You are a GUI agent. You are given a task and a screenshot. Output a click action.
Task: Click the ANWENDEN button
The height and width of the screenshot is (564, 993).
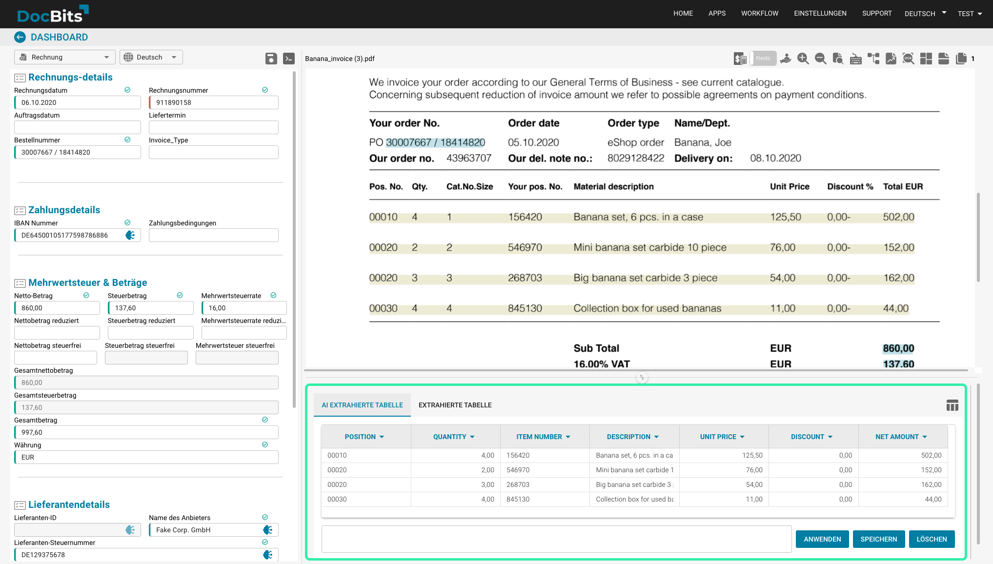click(x=822, y=539)
